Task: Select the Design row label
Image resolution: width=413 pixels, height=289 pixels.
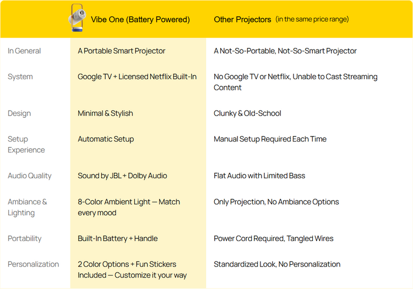Action: (x=19, y=113)
